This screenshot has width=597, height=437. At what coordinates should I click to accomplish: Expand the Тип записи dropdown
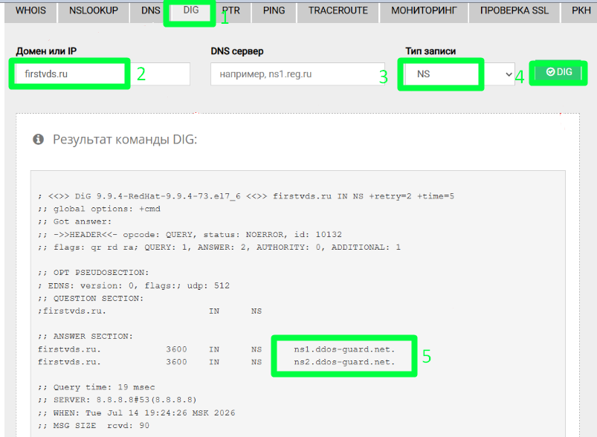tap(460, 74)
